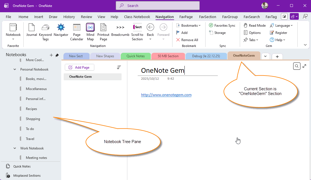Click the page time 9:42
Image resolution: width=311 pixels, height=180 pixels.
[x=171, y=79]
